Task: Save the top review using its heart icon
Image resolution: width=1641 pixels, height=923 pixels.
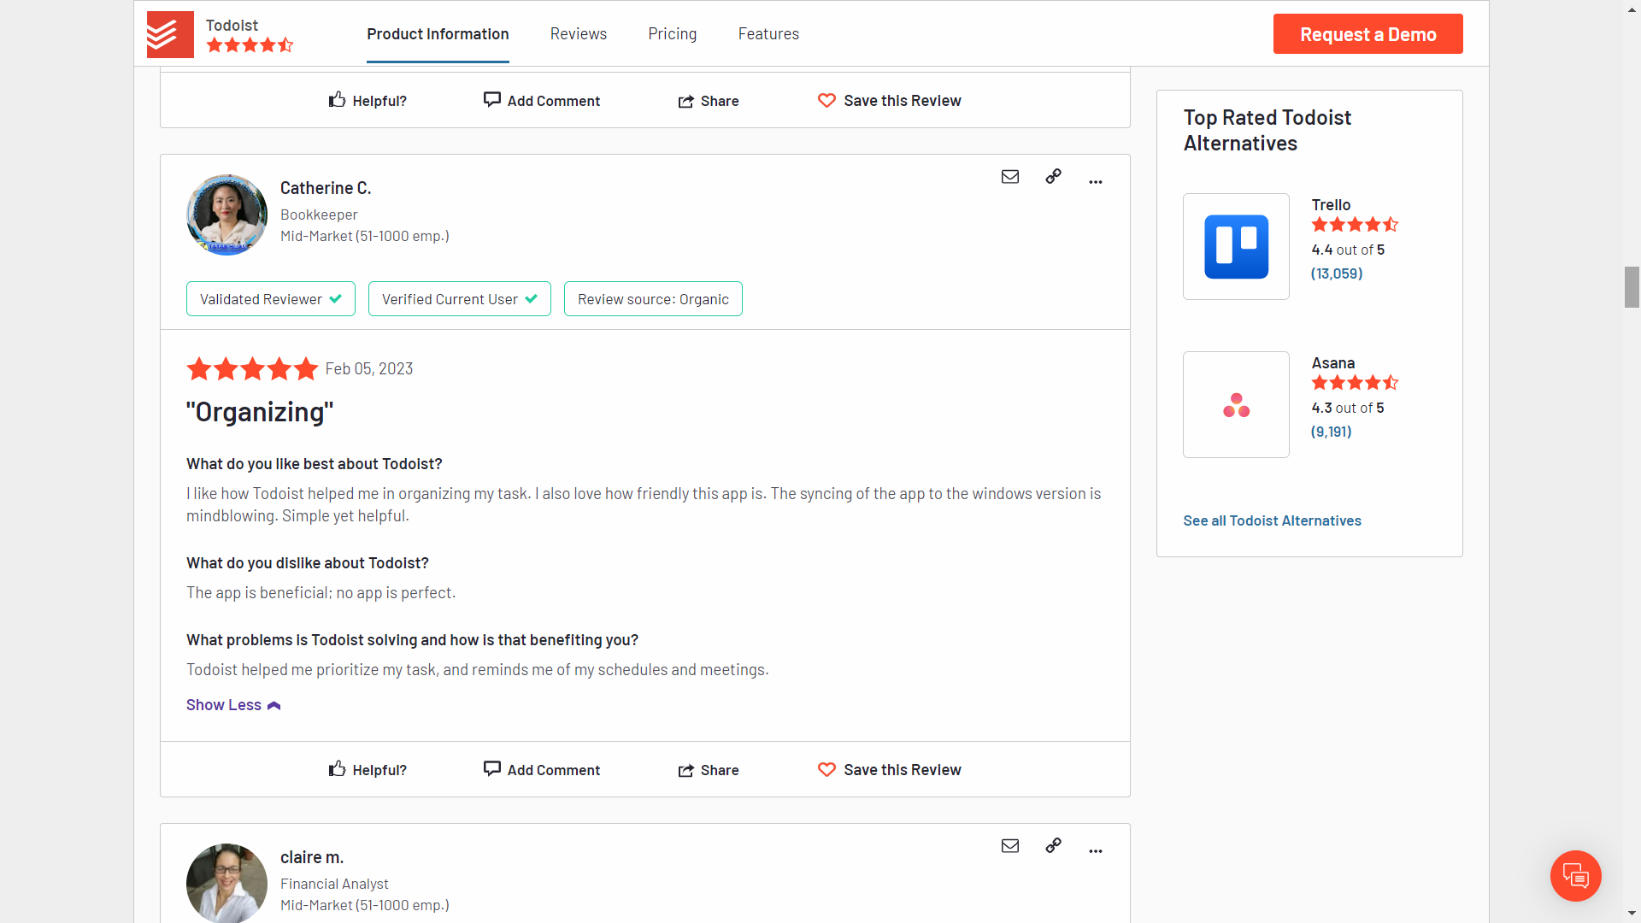Action: [889, 100]
